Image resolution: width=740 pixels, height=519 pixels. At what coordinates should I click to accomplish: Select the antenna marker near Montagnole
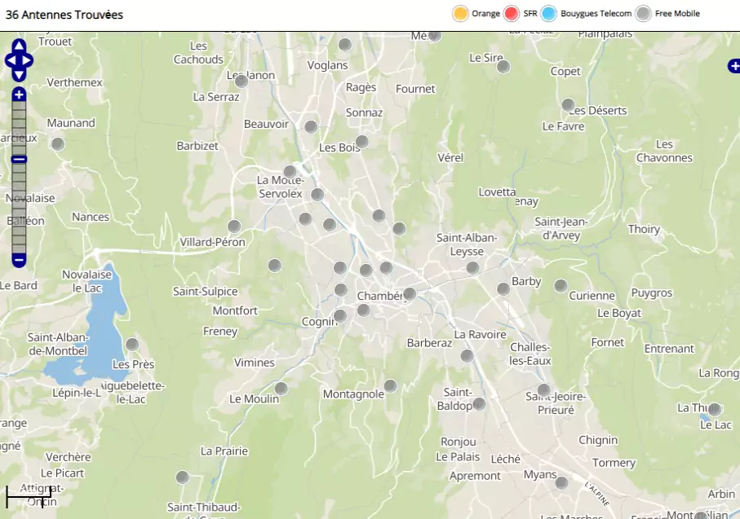point(391,386)
